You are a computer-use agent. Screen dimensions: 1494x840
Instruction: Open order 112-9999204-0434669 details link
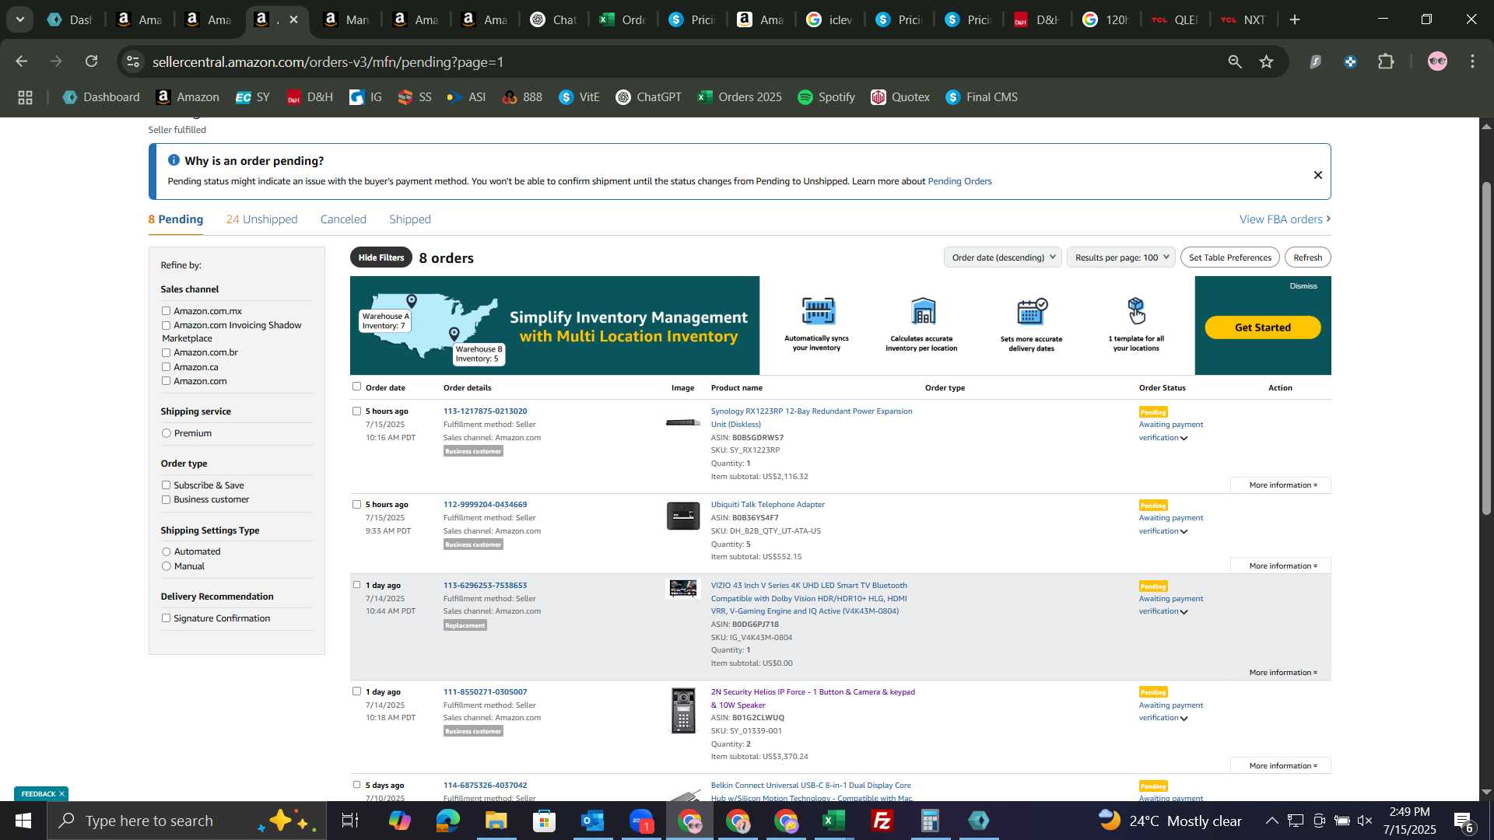[485, 505]
